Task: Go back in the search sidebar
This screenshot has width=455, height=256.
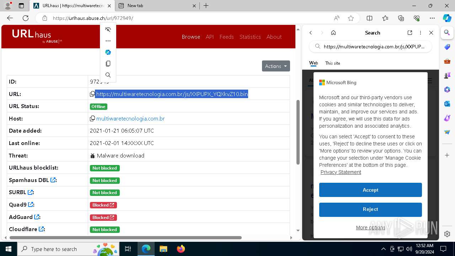Action: (311, 33)
